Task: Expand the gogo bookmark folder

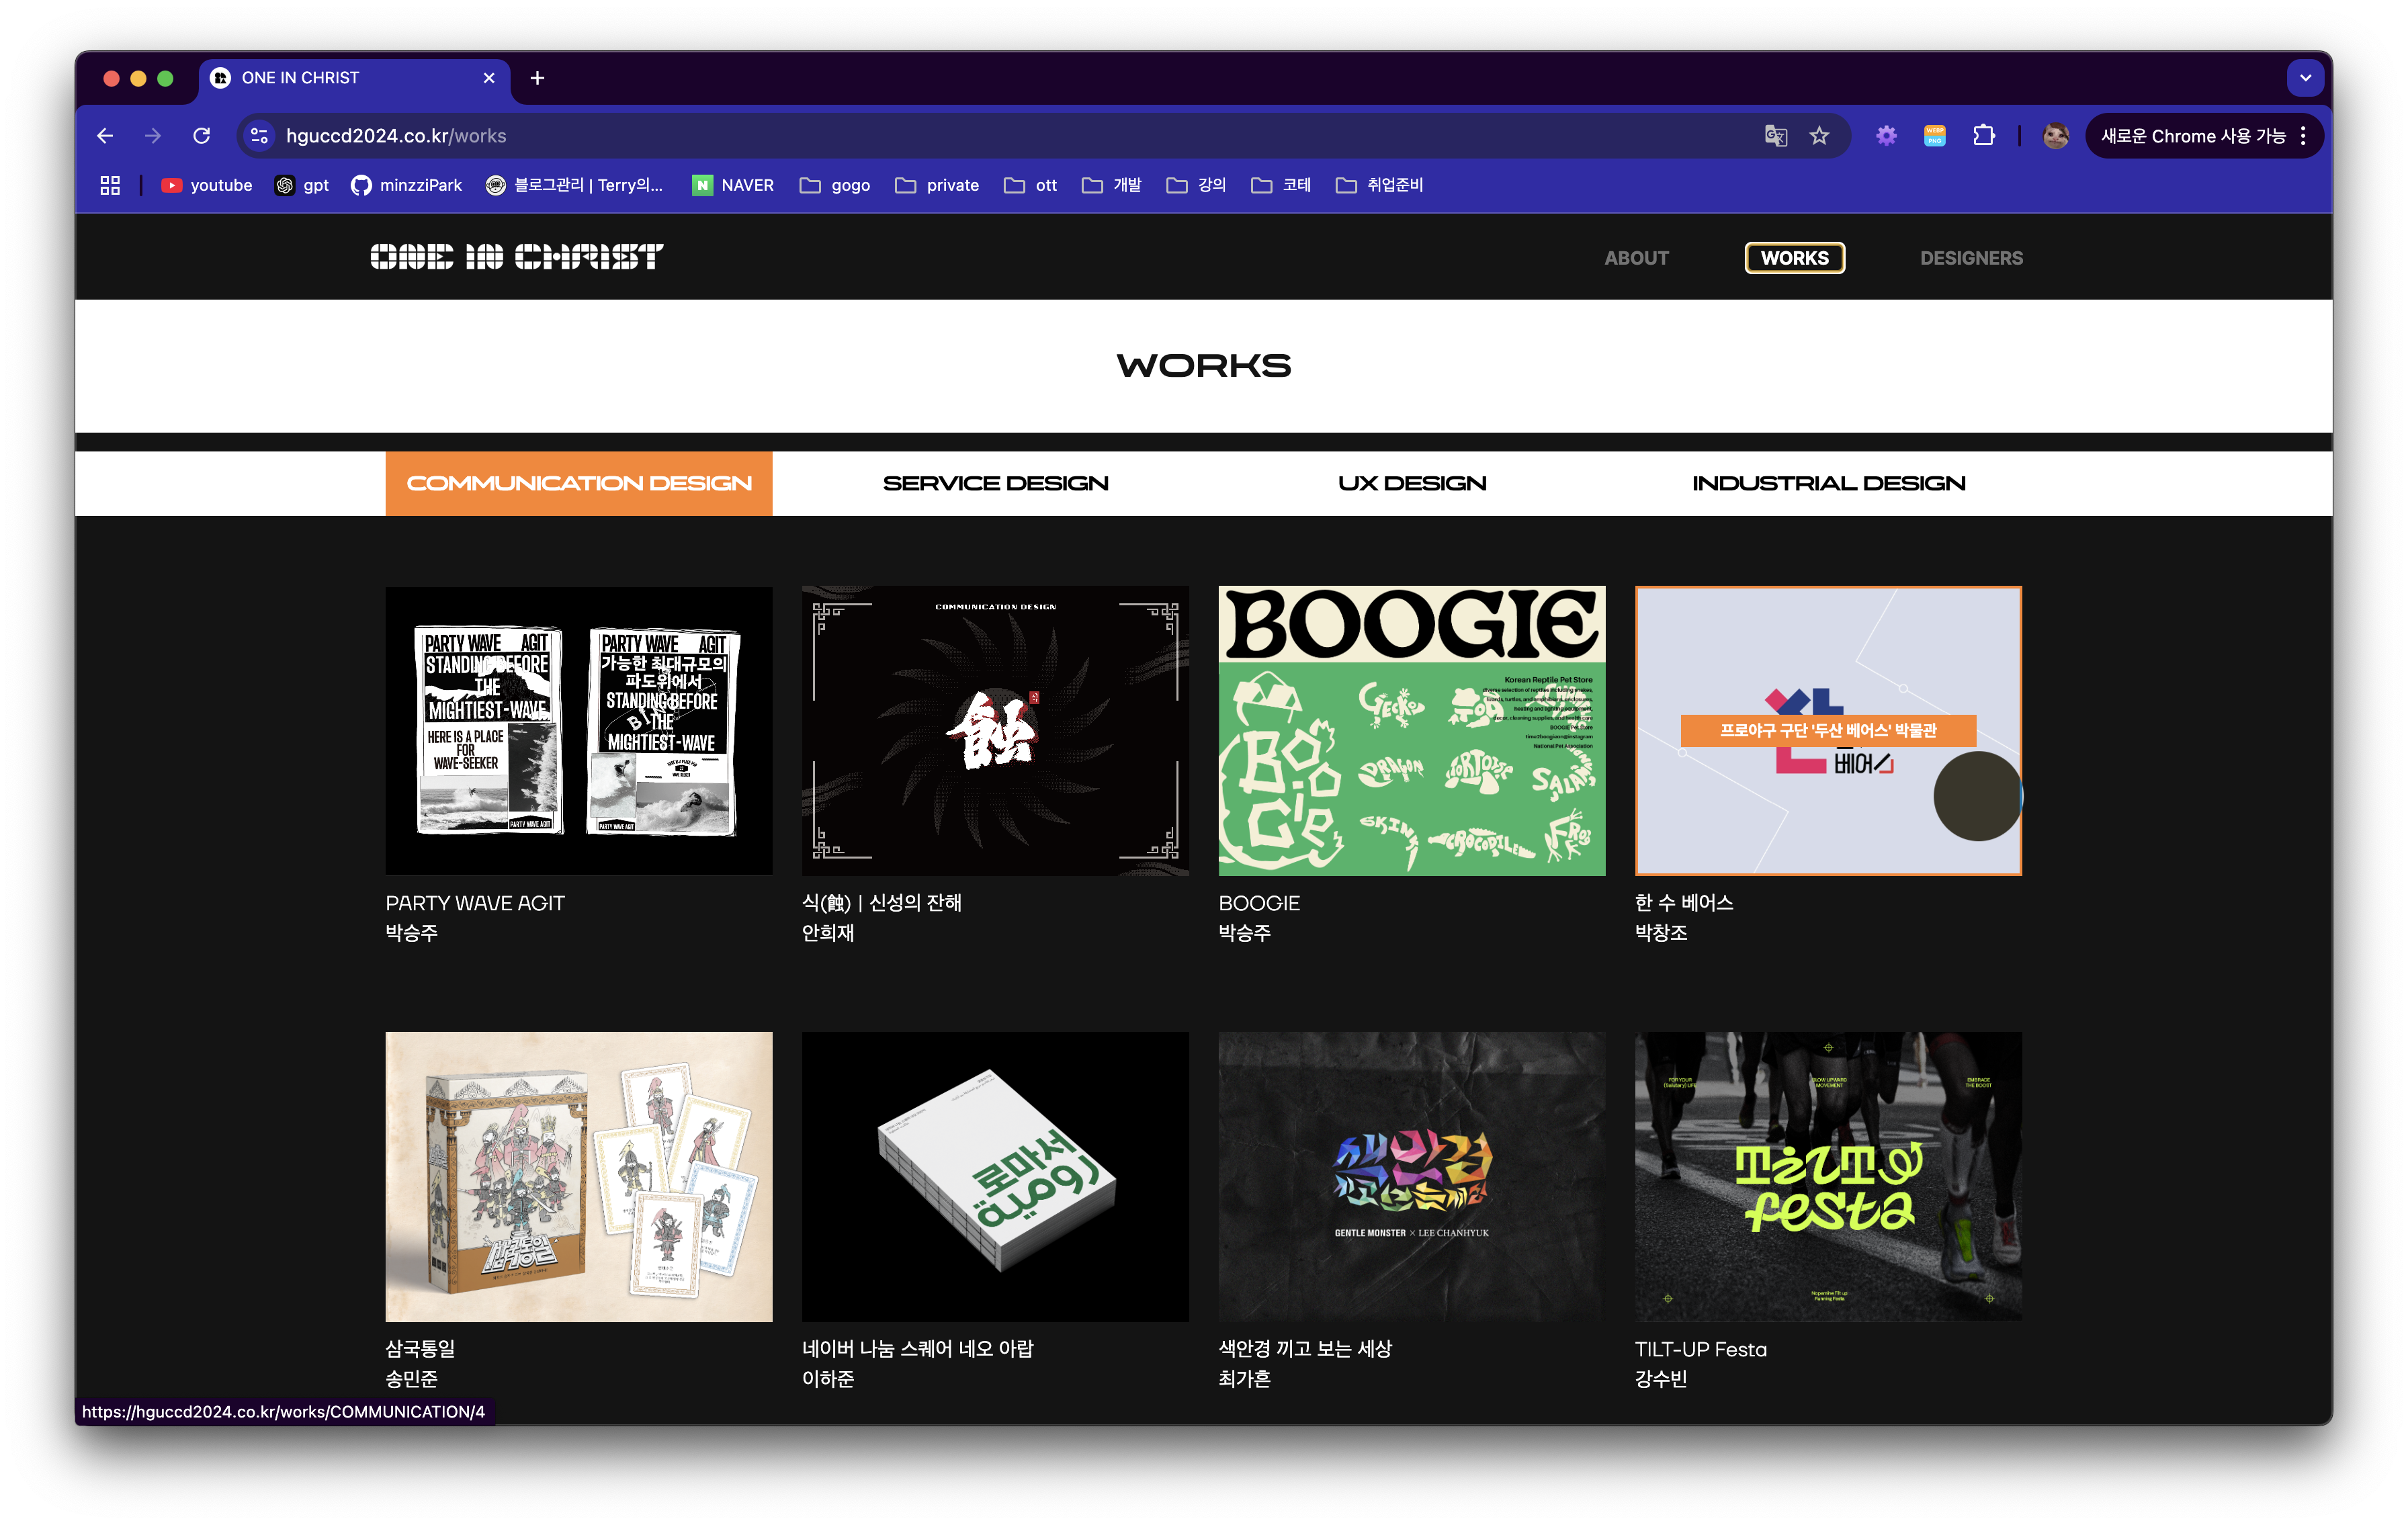Action: [835, 185]
